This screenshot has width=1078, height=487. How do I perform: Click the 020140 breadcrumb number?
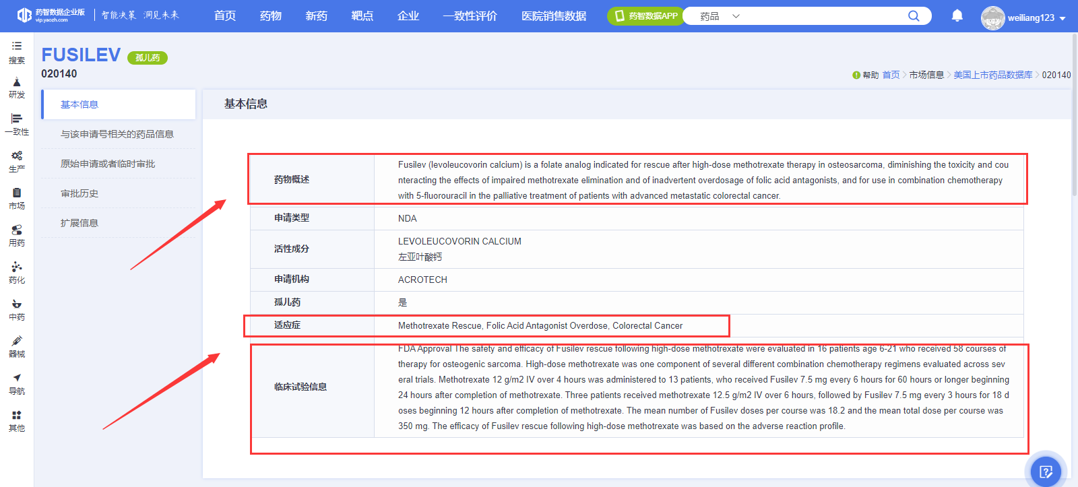pos(1056,75)
